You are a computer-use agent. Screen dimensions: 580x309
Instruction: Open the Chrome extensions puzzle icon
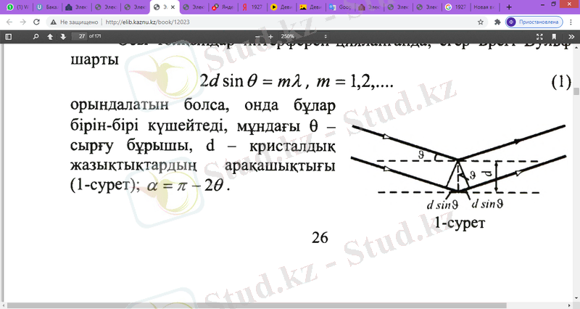click(x=496, y=22)
